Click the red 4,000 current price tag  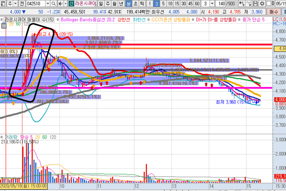click(280, 99)
